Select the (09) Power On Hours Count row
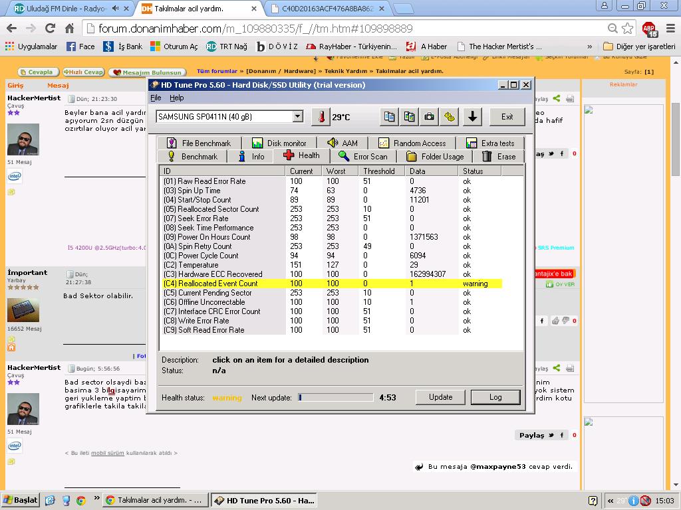The height and width of the screenshot is (510, 681). click(x=333, y=237)
